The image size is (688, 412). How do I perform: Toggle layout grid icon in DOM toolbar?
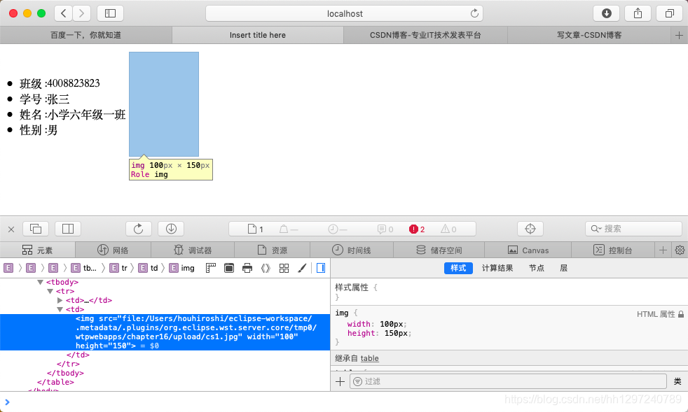(x=284, y=268)
